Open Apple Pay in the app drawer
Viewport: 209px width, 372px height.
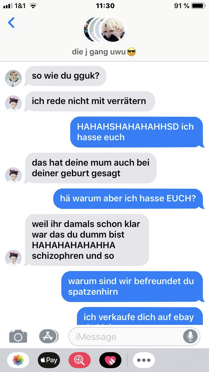[x=49, y=360]
